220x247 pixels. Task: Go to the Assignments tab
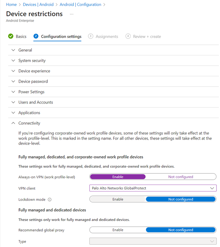click(x=107, y=37)
